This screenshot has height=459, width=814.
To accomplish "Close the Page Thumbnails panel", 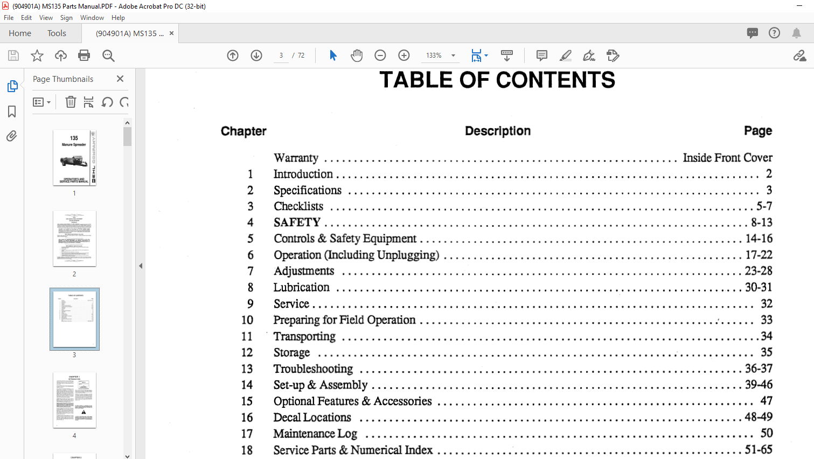I will 120,79.
